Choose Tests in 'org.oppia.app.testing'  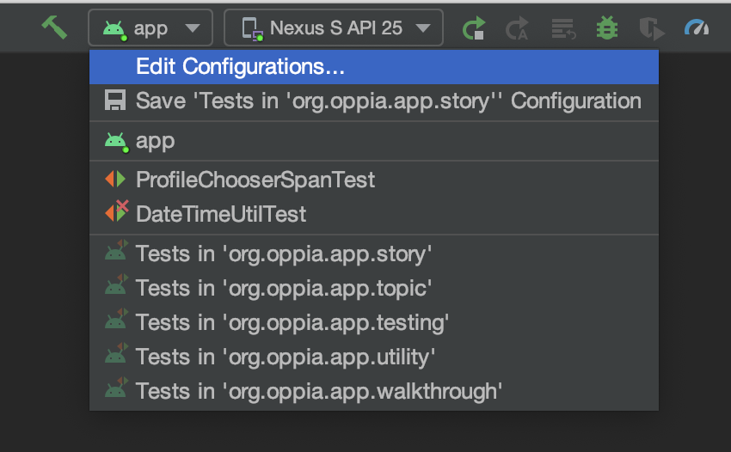[374, 322]
